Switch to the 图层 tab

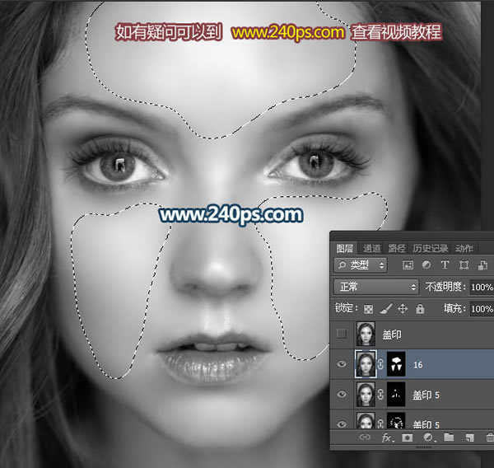point(344,249)
